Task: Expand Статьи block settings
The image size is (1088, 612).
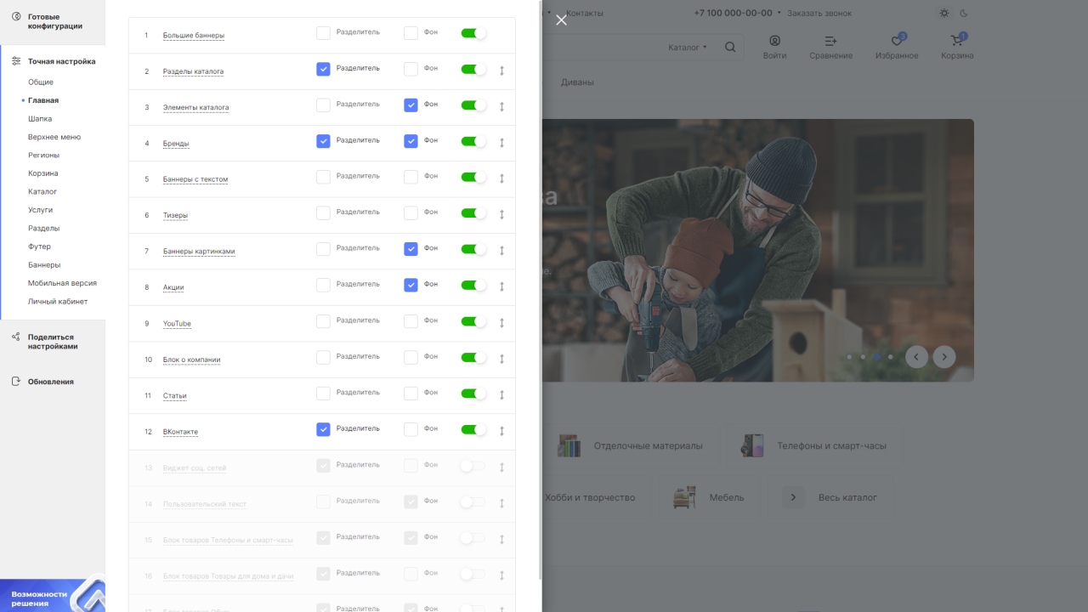Action: (174, 396)
